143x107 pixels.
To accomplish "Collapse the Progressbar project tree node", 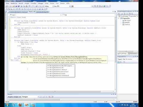I will pyautogui.click(x=119, y=18).
